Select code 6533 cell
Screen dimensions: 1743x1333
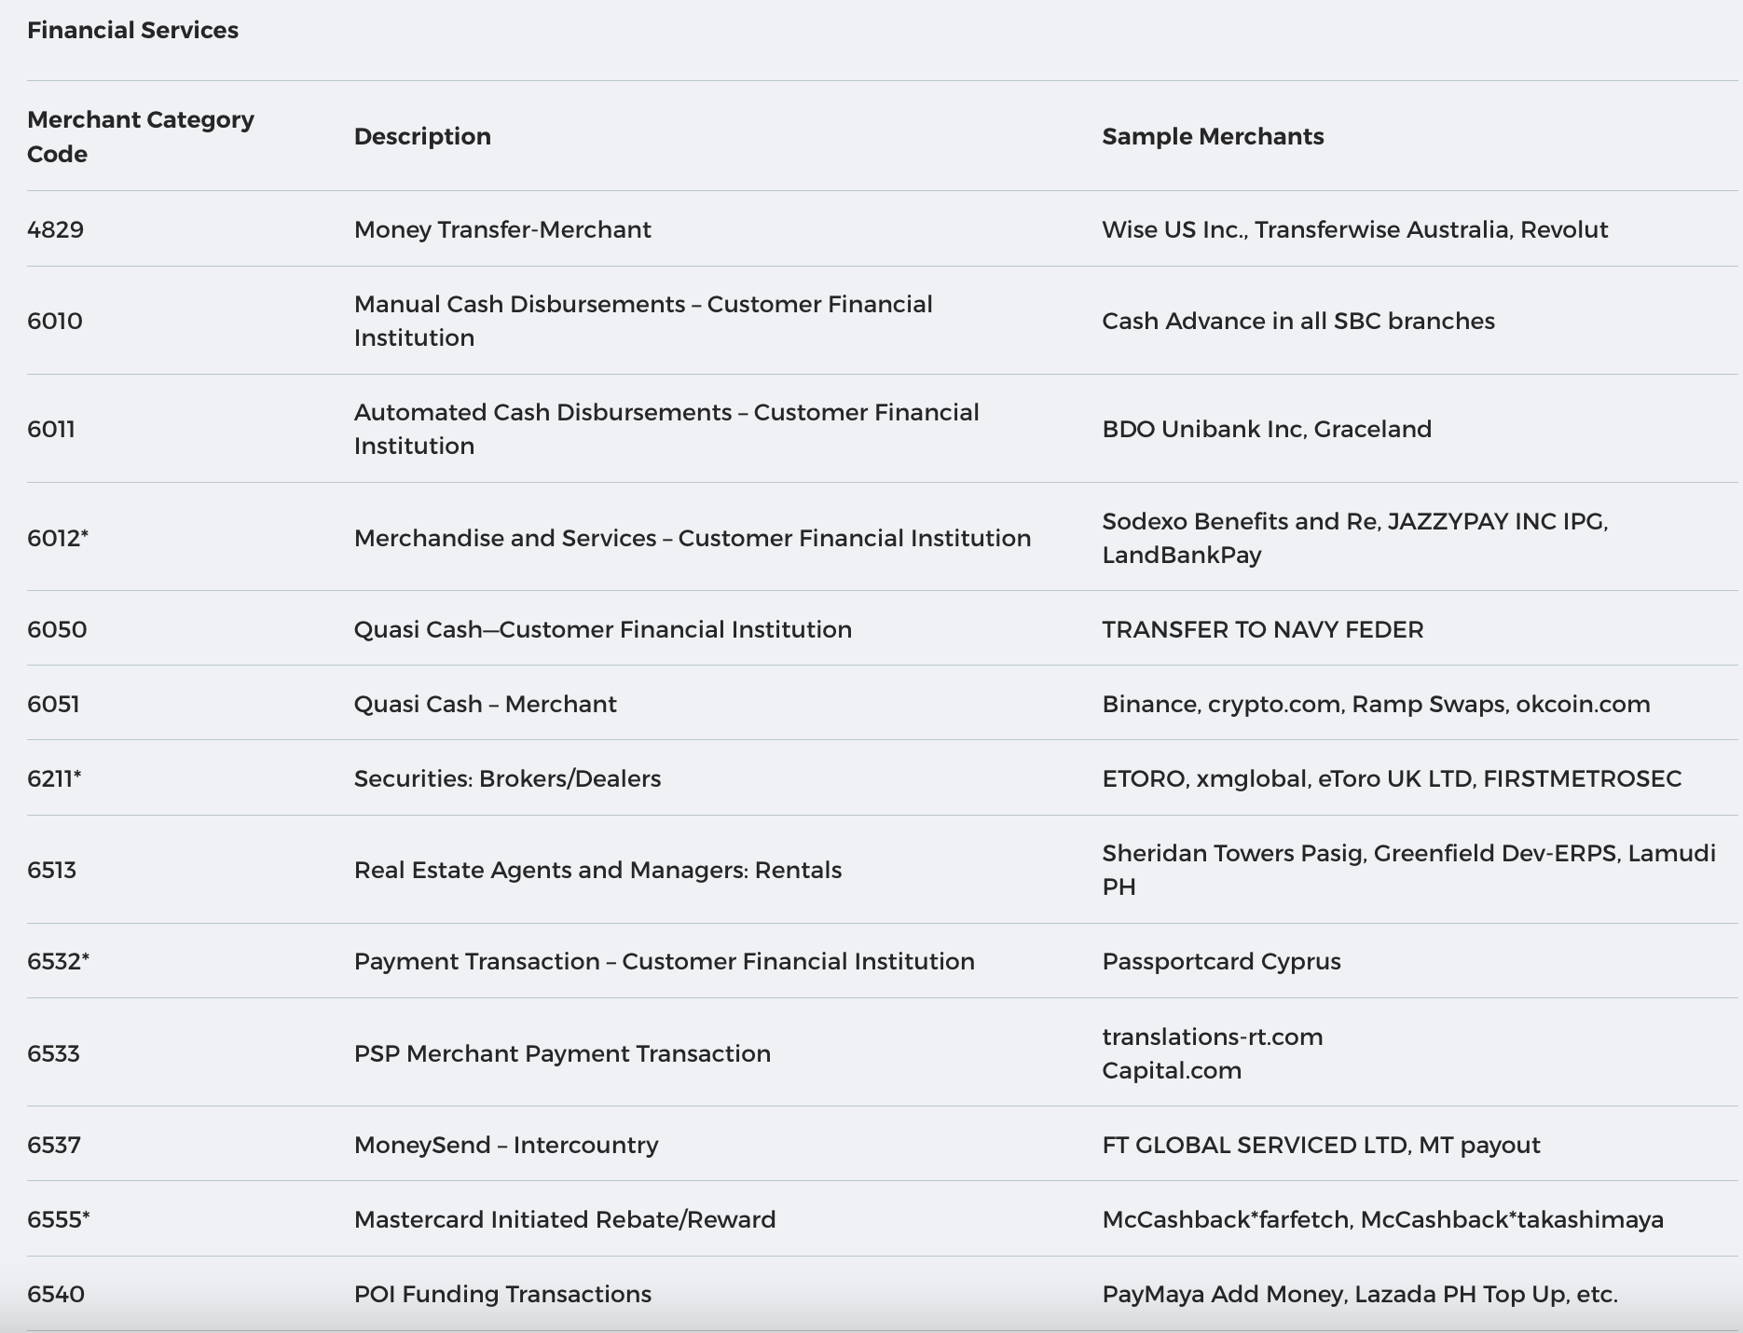click(x=53, y=1053)
